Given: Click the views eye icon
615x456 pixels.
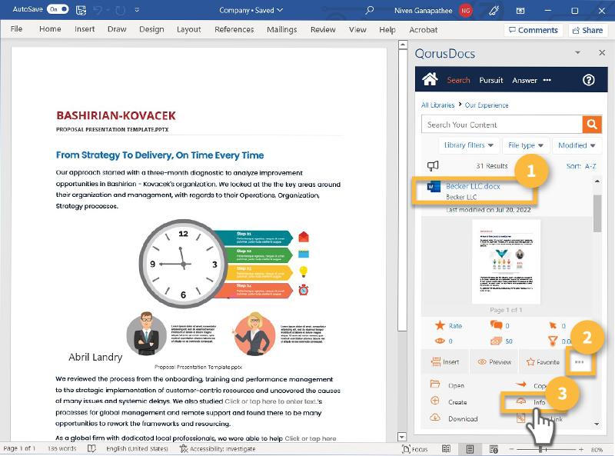Looking at the screenshot, I should coord(440,341).
